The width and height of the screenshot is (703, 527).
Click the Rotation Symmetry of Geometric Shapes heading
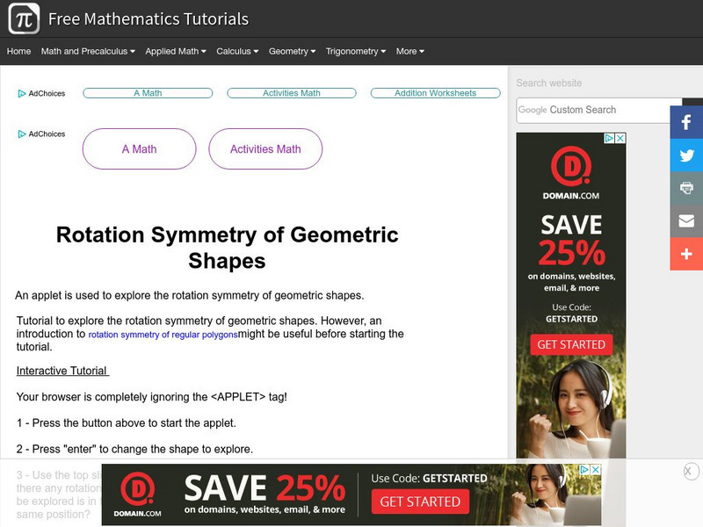tap(227, 248)
